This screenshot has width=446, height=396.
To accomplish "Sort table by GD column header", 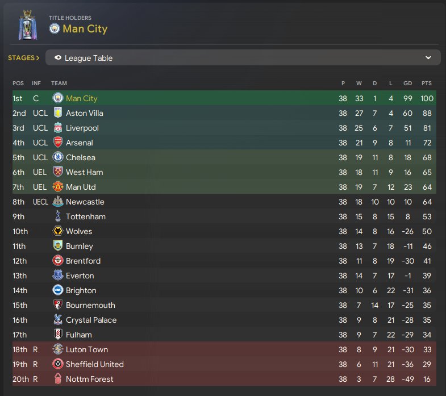I will click(x=407, y=84).
